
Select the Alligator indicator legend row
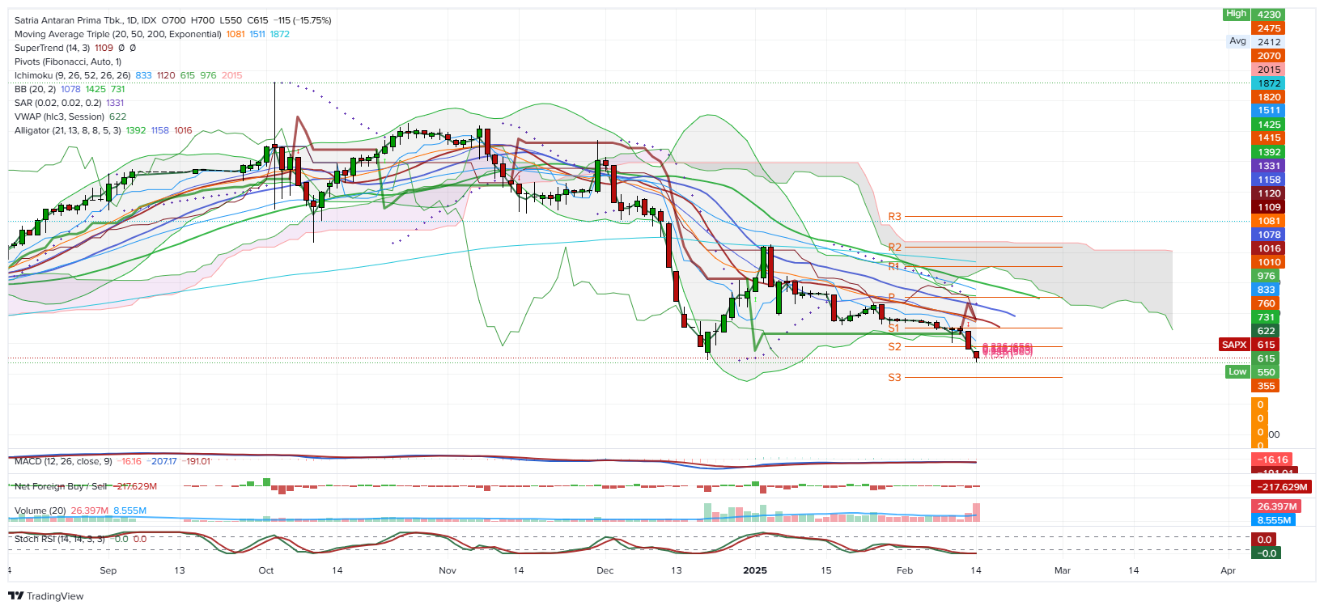pos(104,130)
